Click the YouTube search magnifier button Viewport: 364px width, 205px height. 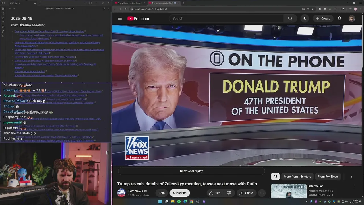(290, 19)
